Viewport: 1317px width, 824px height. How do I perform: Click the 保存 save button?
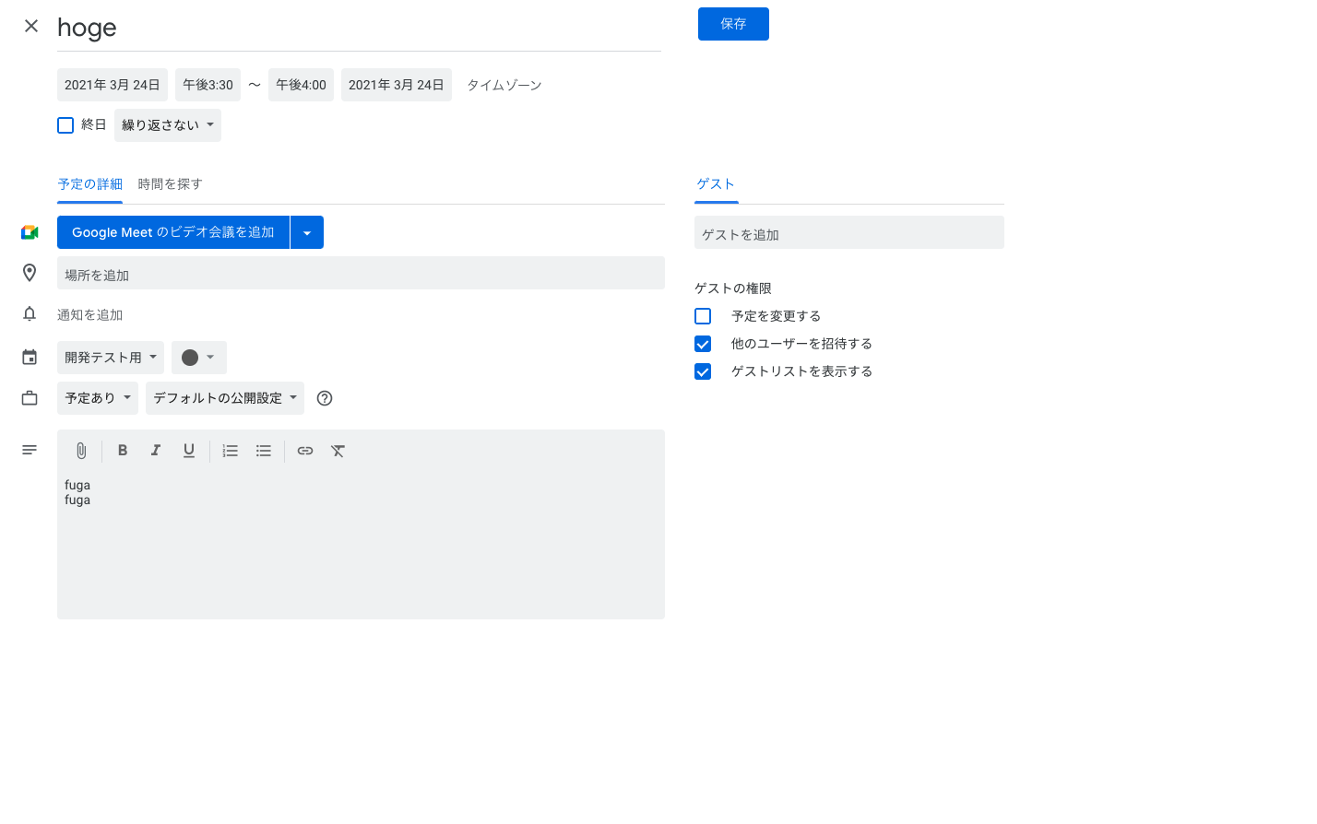coord(733,24)
